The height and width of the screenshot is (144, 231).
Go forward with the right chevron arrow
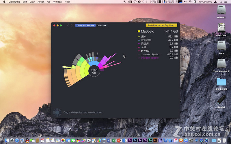tap(72, 25)
